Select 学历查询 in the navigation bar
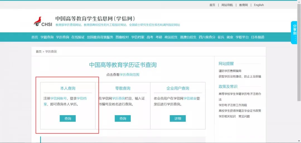This screenshot has width=301, height=143. (63, 37)
